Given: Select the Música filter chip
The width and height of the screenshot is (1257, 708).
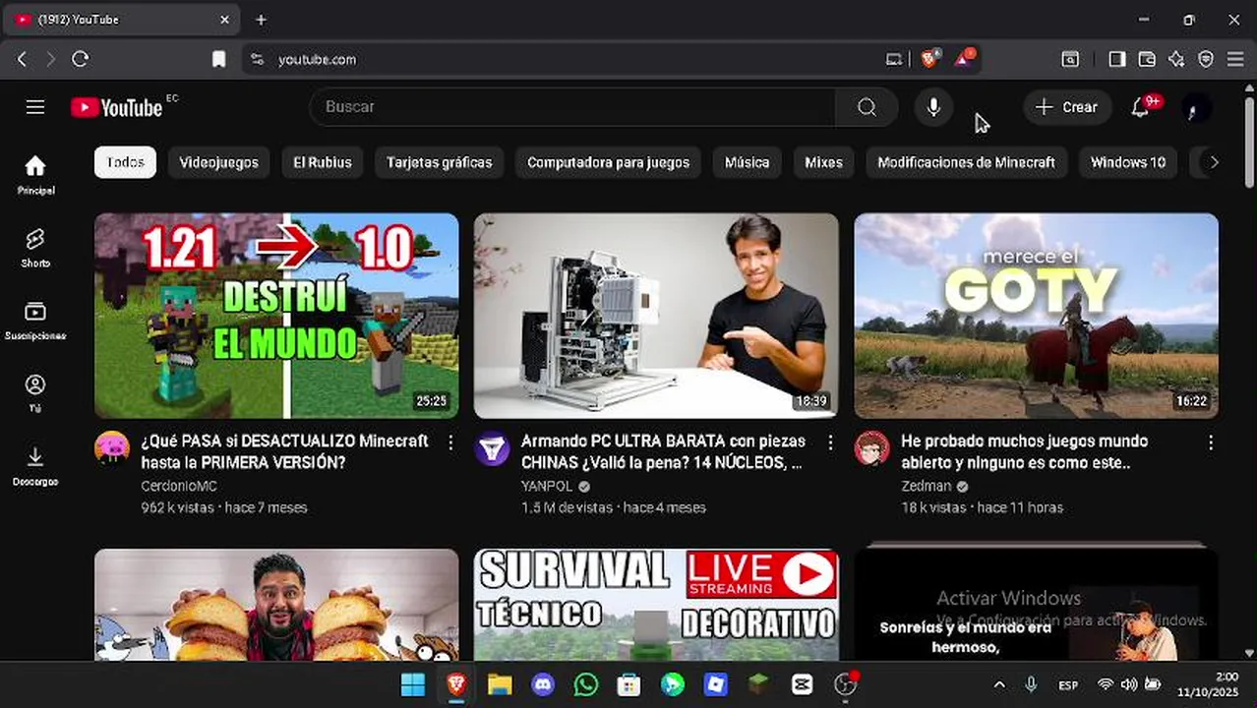Looking at the screenshot, I should point(748,162).
